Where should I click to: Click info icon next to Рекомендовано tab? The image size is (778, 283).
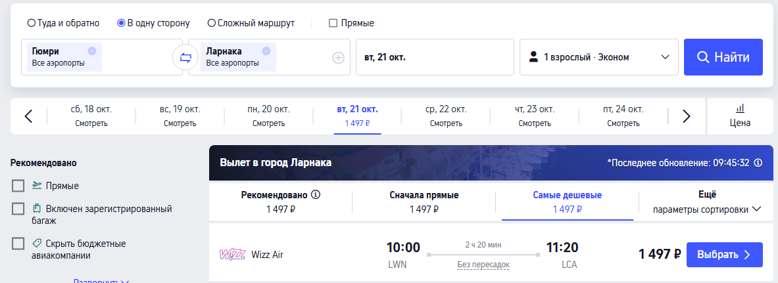pos(316,194)
